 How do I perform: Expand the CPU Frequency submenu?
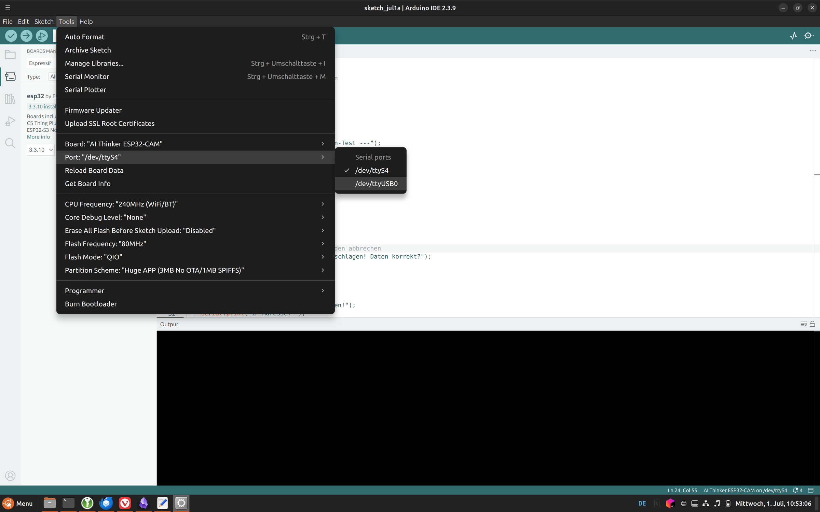point(195,204)
